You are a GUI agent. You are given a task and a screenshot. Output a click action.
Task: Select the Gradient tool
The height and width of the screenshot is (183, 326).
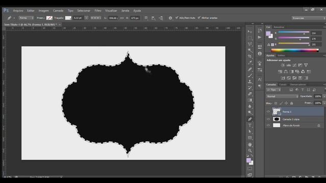click(250, 100)
